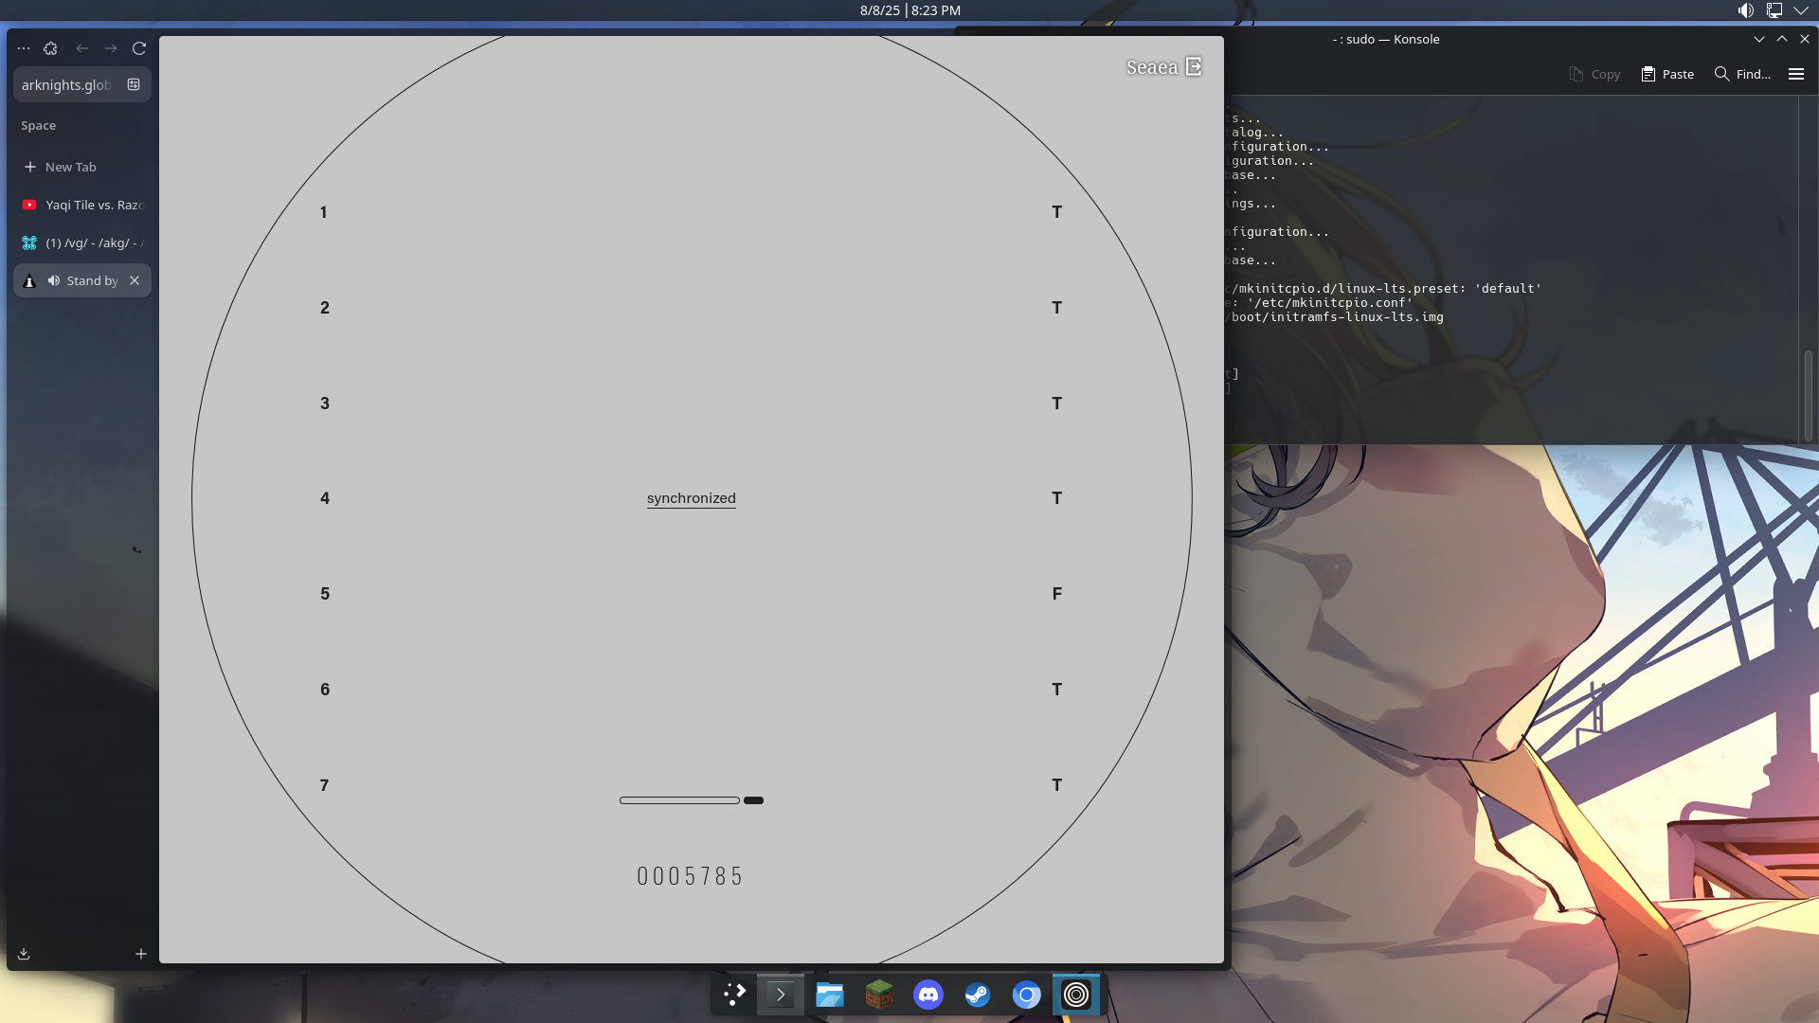The height and width of the screenshot is (1023, 1819).
Task: Open the browser downloads icon
Action: tap(24, 954)
